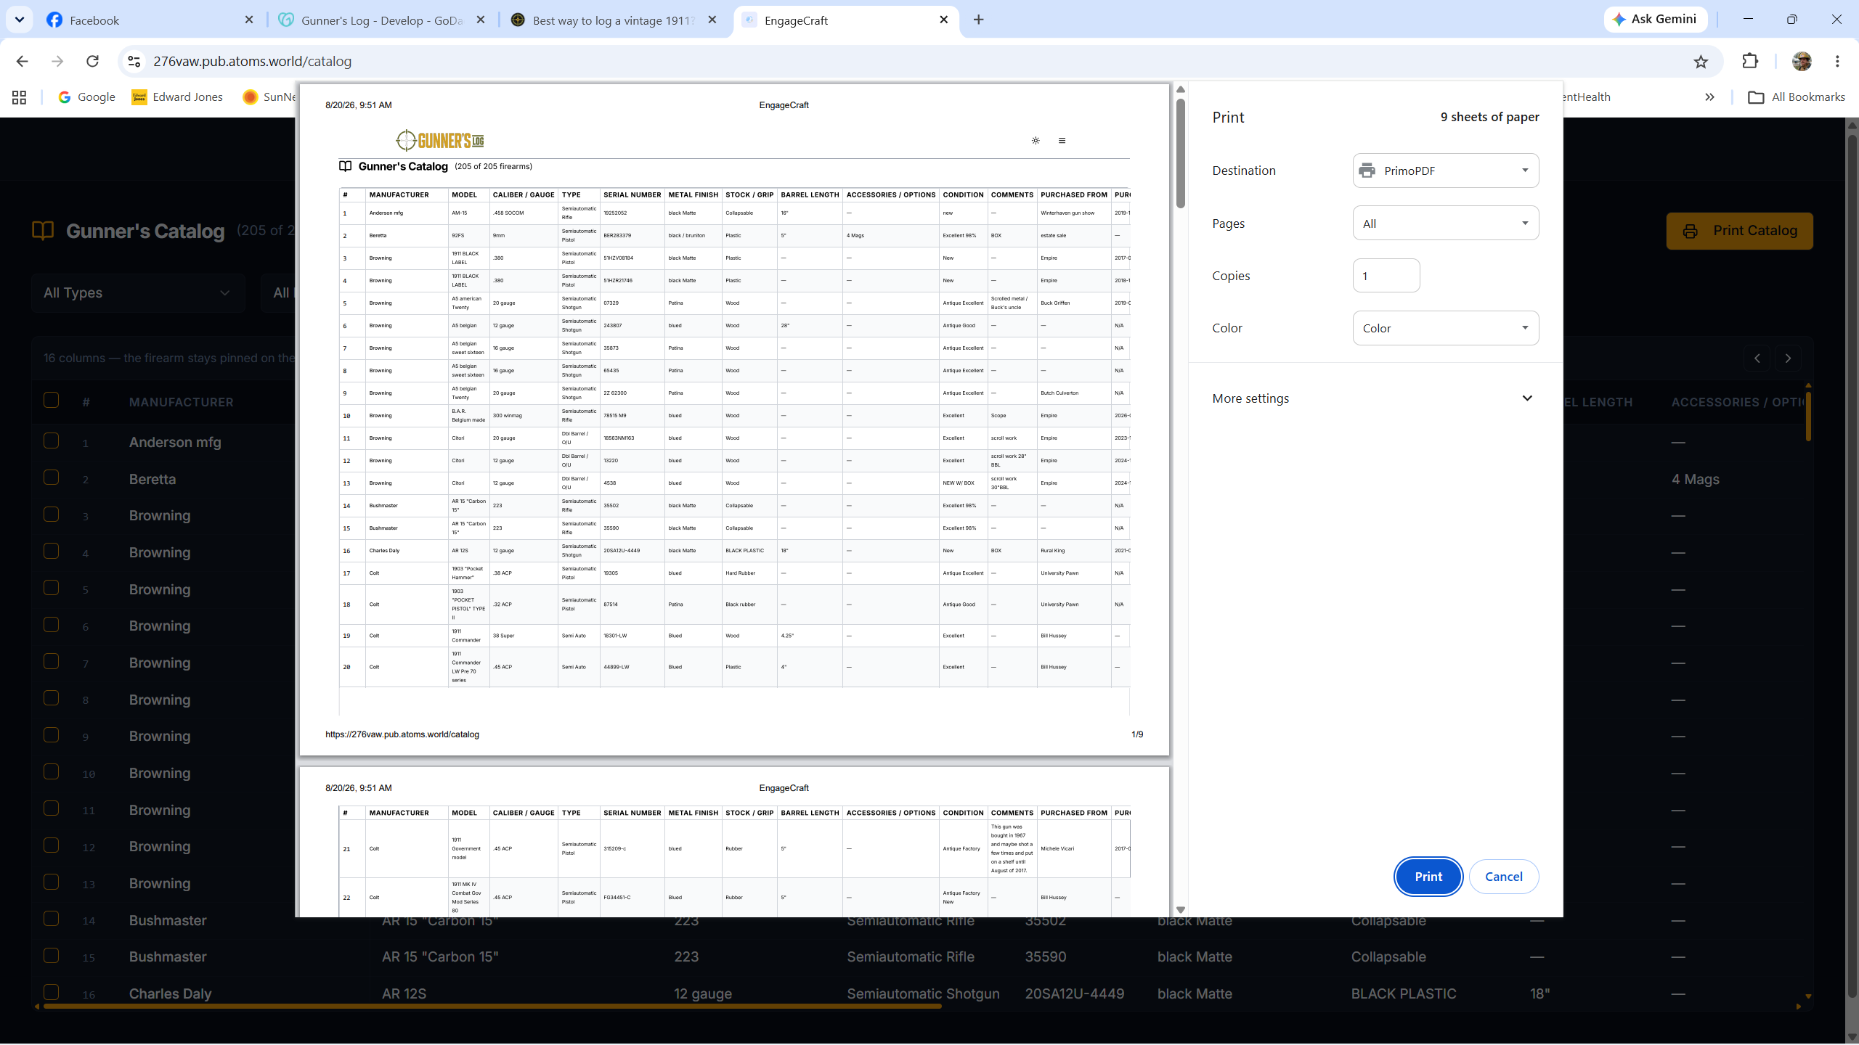Open the Pages dropdown set to All
Image resolution: width=1859 pixels, height=1045 pixels.
coord(1445,224)
